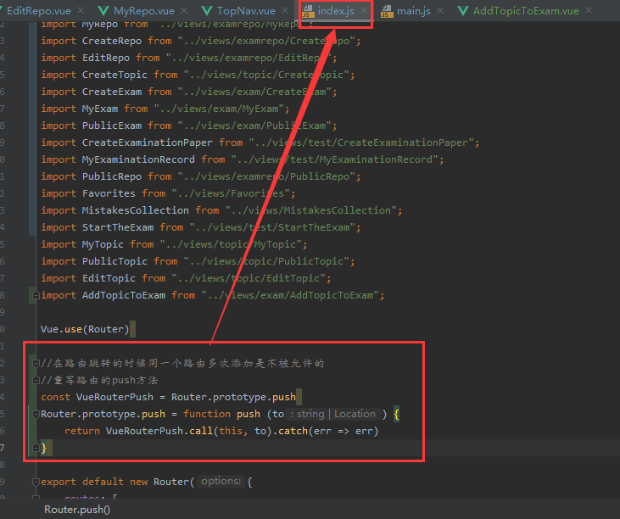Click the EditTopic import identifier
The width and height of the screenshot is (620, 519).
pyautogui.click(x=109, y=278)
